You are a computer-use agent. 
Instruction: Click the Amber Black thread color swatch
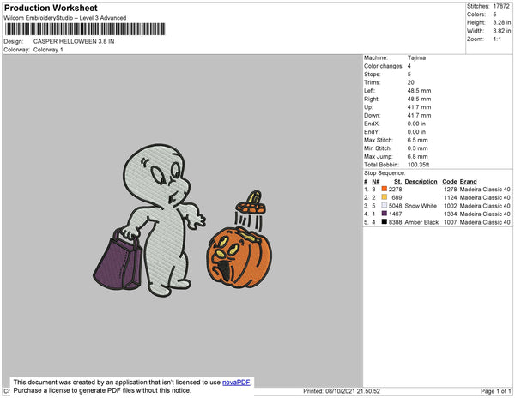(x=385, y=222)
